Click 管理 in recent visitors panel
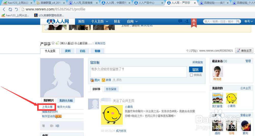The height and width of the screenshot is (136, 255). [x=248, y=61]
